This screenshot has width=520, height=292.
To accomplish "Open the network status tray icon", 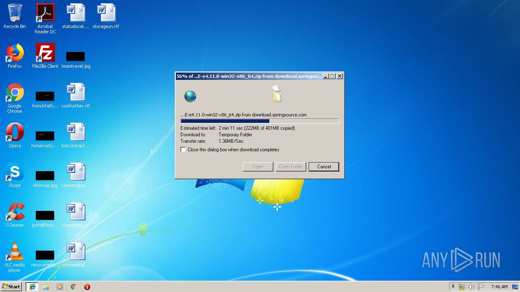I will [x=462, y=287].
